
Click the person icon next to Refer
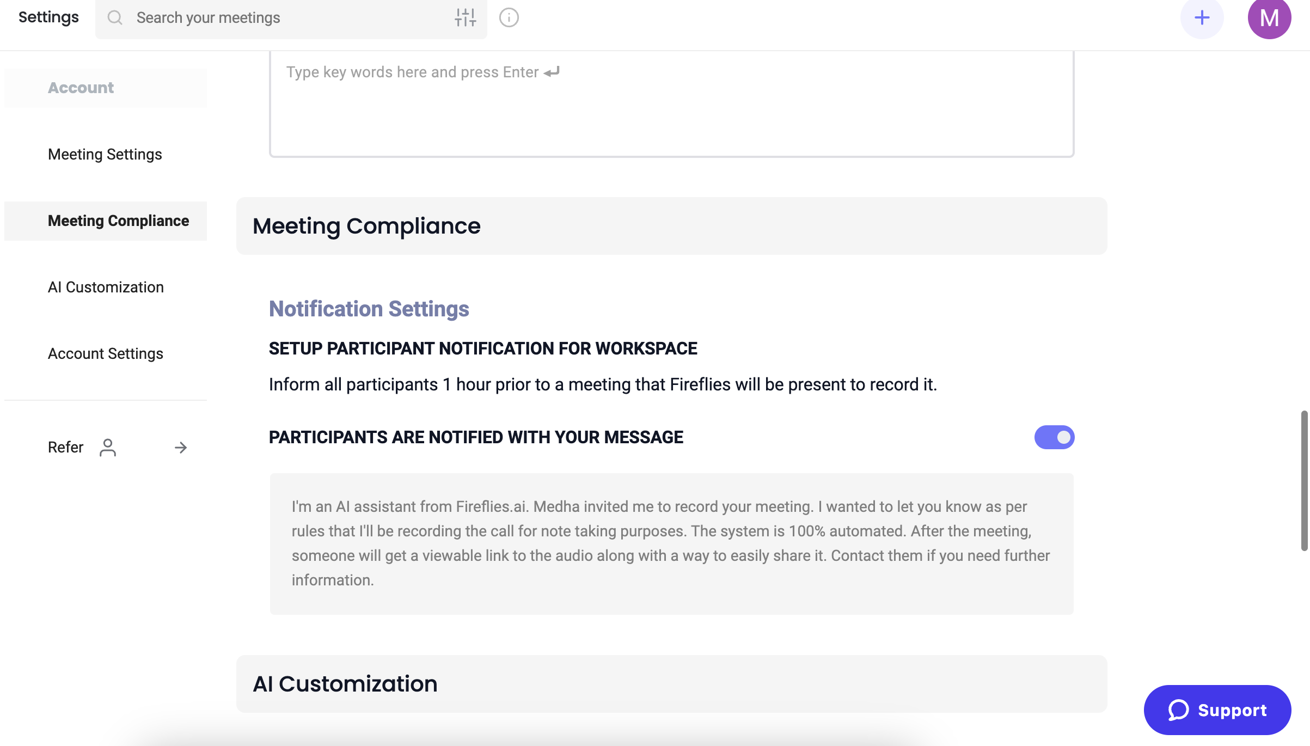pyautogui.click(x=108, y=447)
